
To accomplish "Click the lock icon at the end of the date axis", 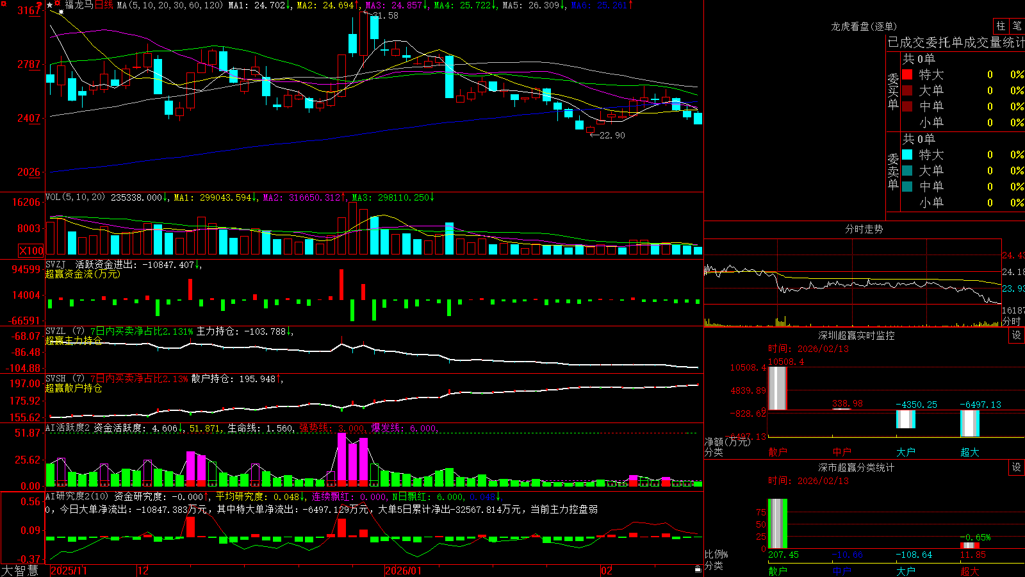I will (x=698, y=569).
